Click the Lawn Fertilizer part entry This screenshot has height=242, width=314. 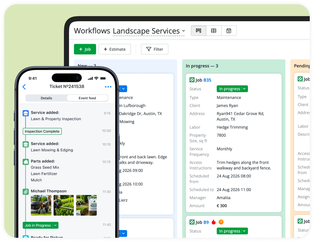[44, 174]
